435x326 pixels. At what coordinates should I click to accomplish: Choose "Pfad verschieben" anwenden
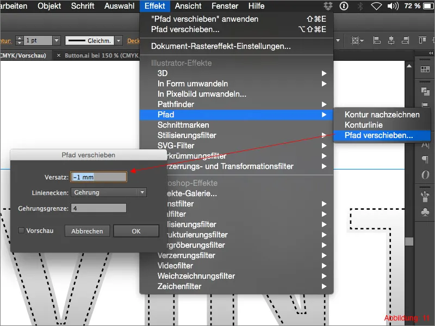pyautogui.click(x=237, y=19)
